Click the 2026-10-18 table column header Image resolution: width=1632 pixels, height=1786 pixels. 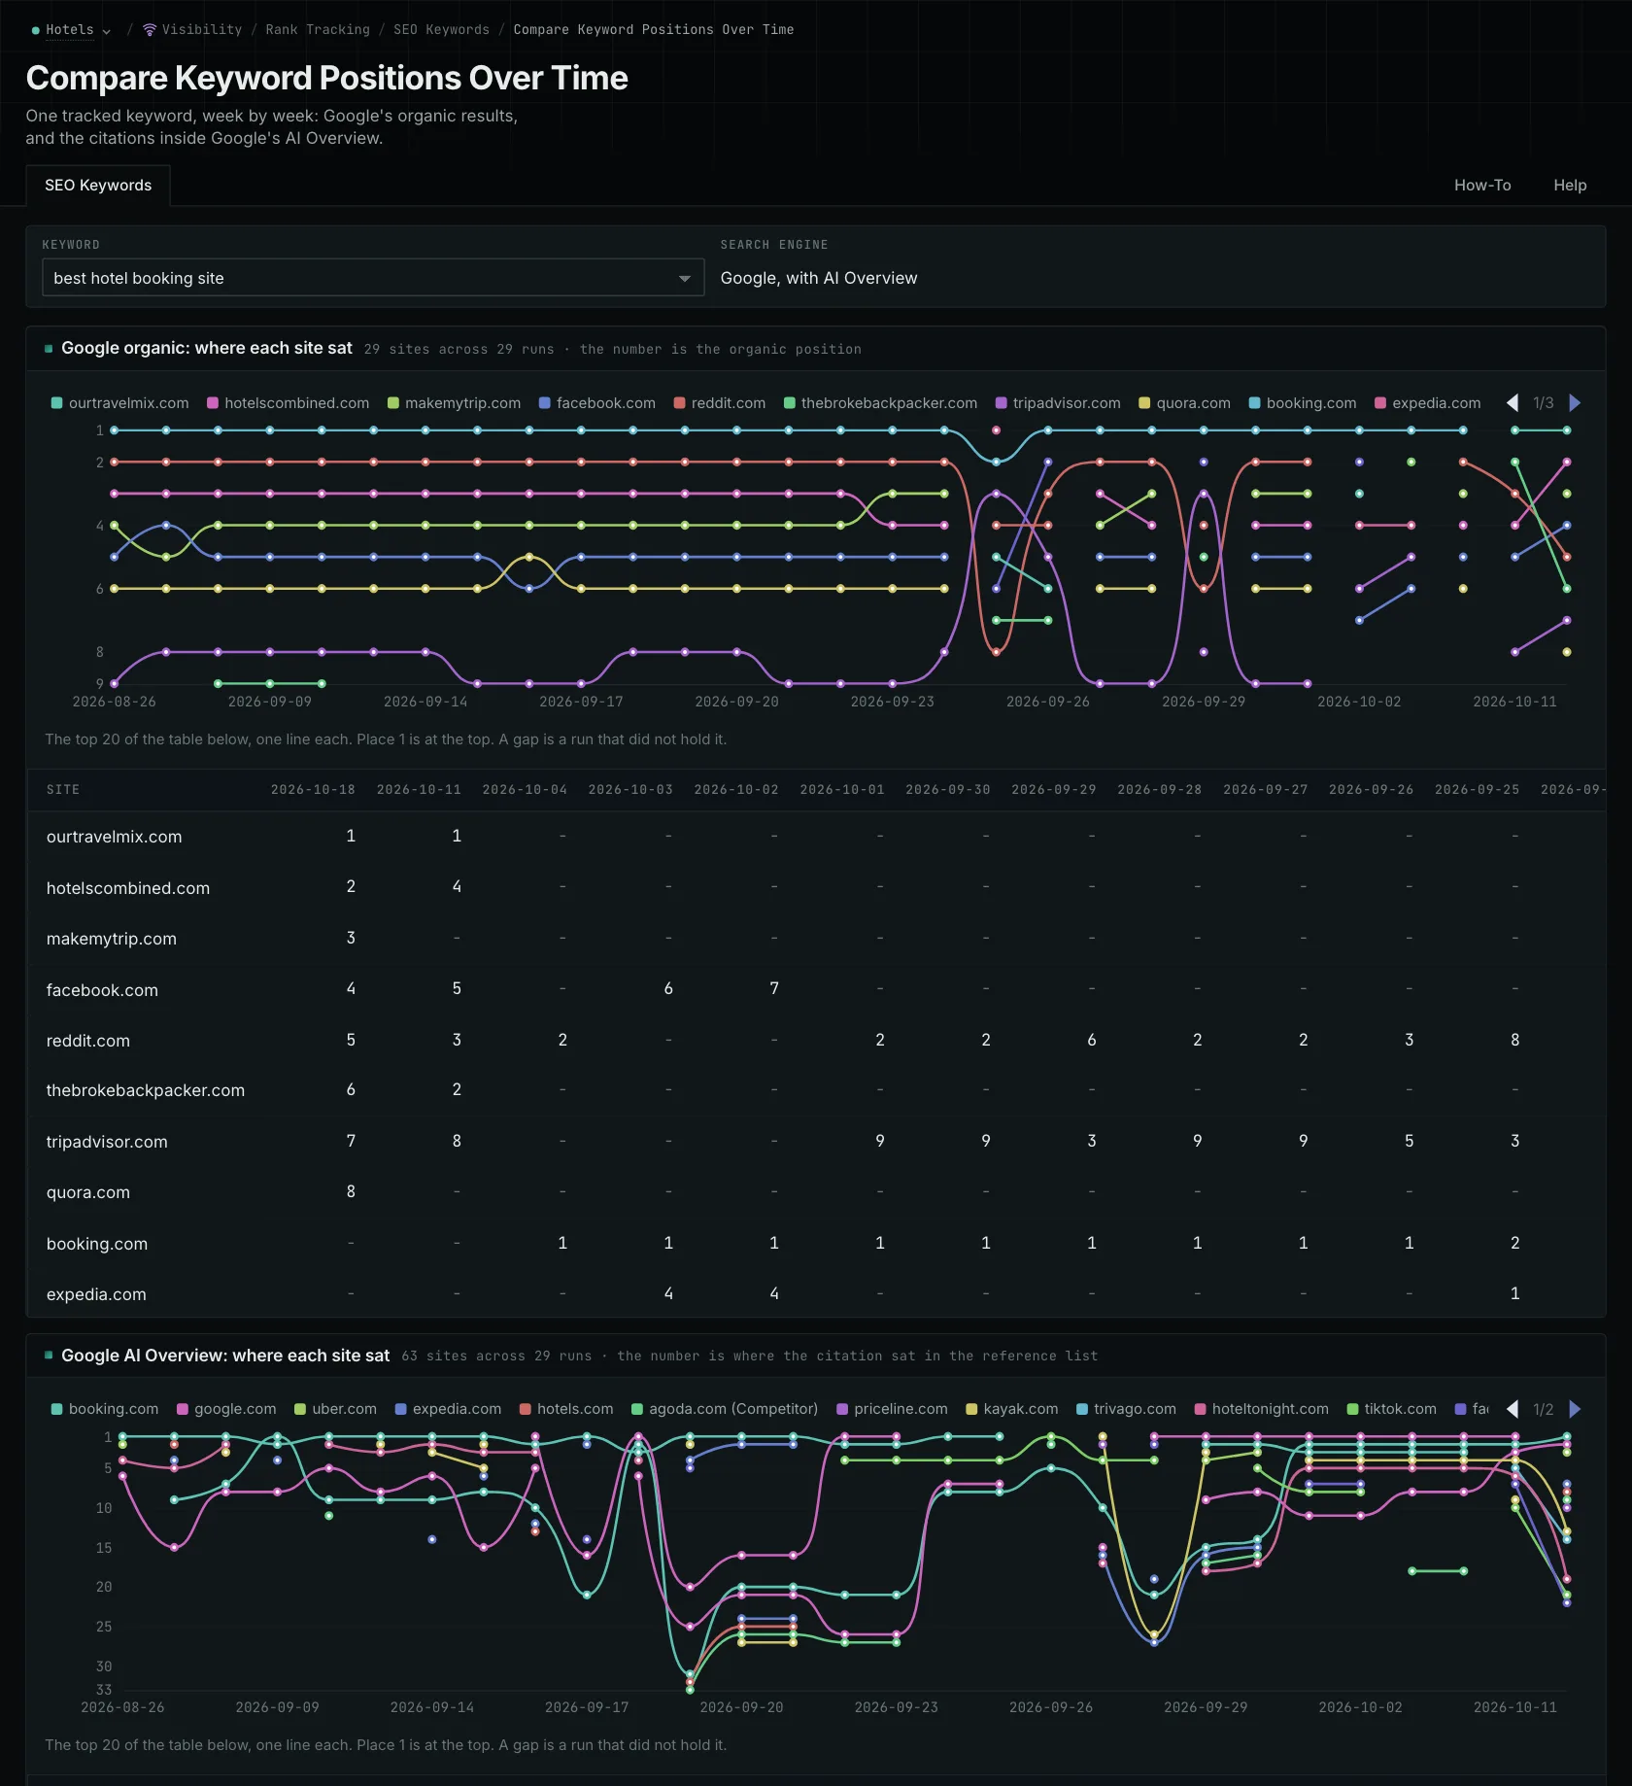tap(313, 790)
